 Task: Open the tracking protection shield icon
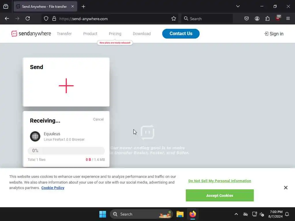click(x=46, y=19)
